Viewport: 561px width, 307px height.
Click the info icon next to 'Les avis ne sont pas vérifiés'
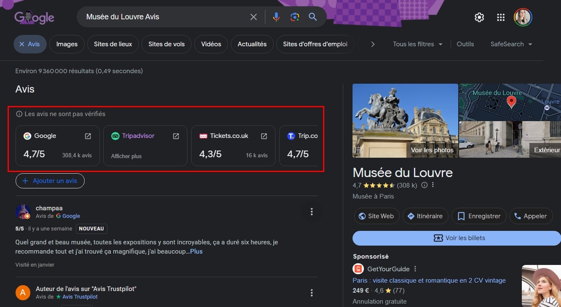point(19,114)
